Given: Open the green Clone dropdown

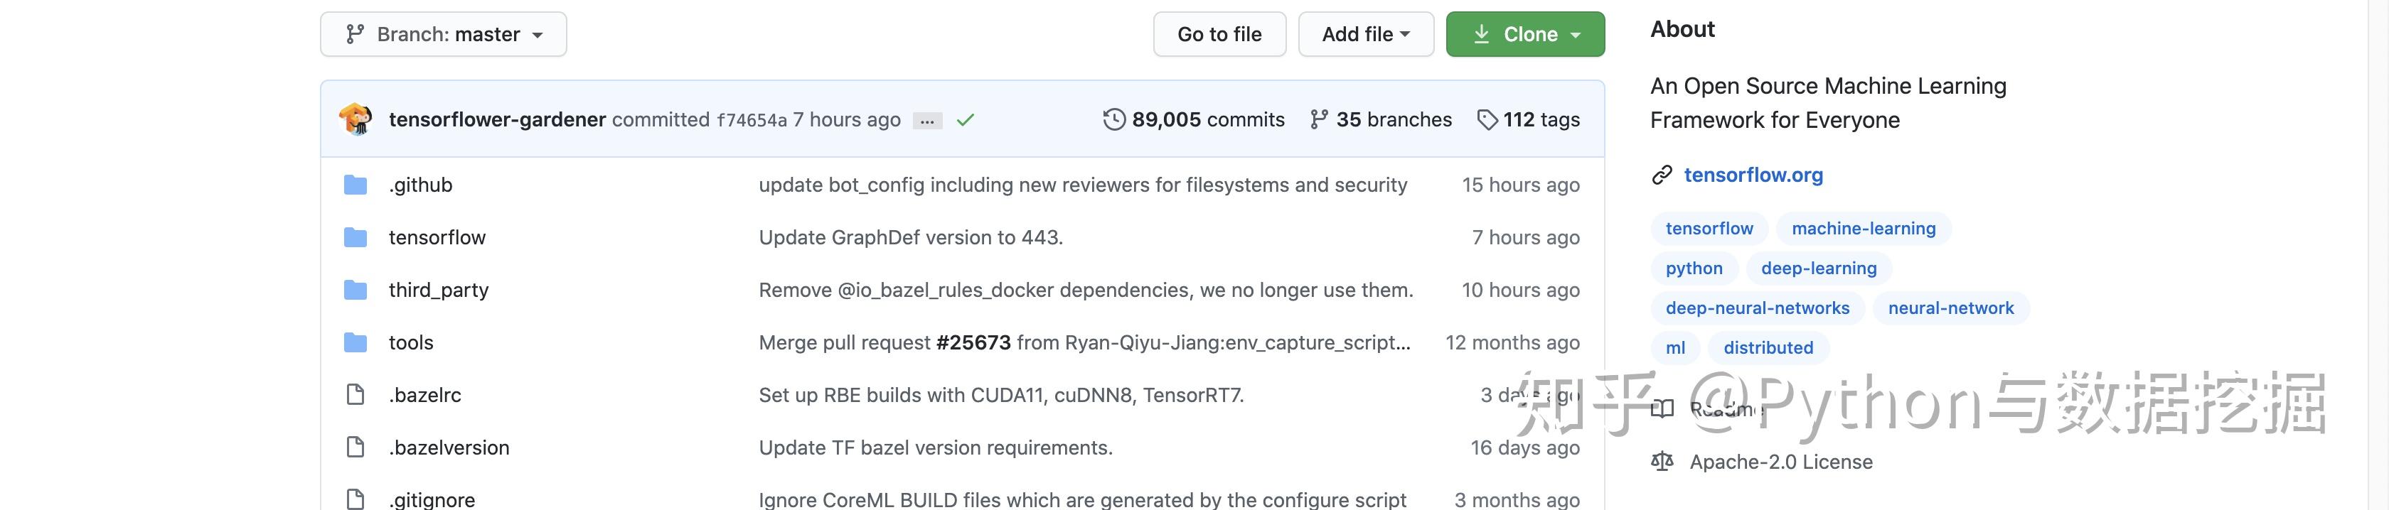Looking at the screenshot, I should (x=1524, y=34).
